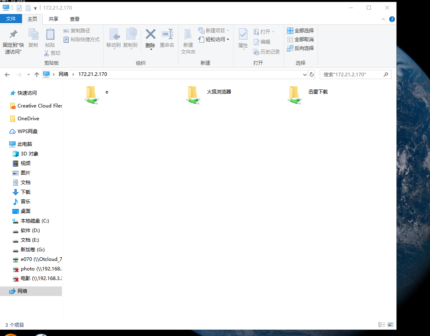Image resolution: width=430 pixels, height=336 pixels.
Task: Switch to the Share (共享) ribbon tab
Action: tap(54, 19)
